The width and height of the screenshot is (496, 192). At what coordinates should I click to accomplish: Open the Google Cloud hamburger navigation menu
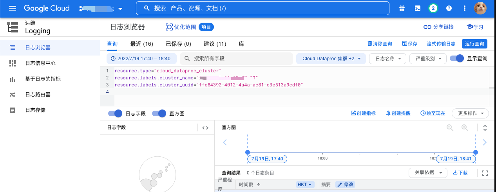click(x=13, y=8)
